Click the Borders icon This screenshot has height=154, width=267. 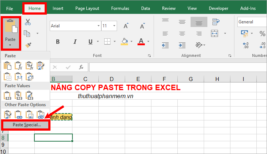tap(108, 41)
